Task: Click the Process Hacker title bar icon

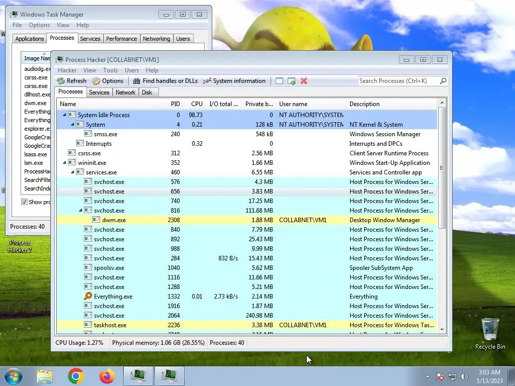Action: pyautogui.click(x=59, y=59)
